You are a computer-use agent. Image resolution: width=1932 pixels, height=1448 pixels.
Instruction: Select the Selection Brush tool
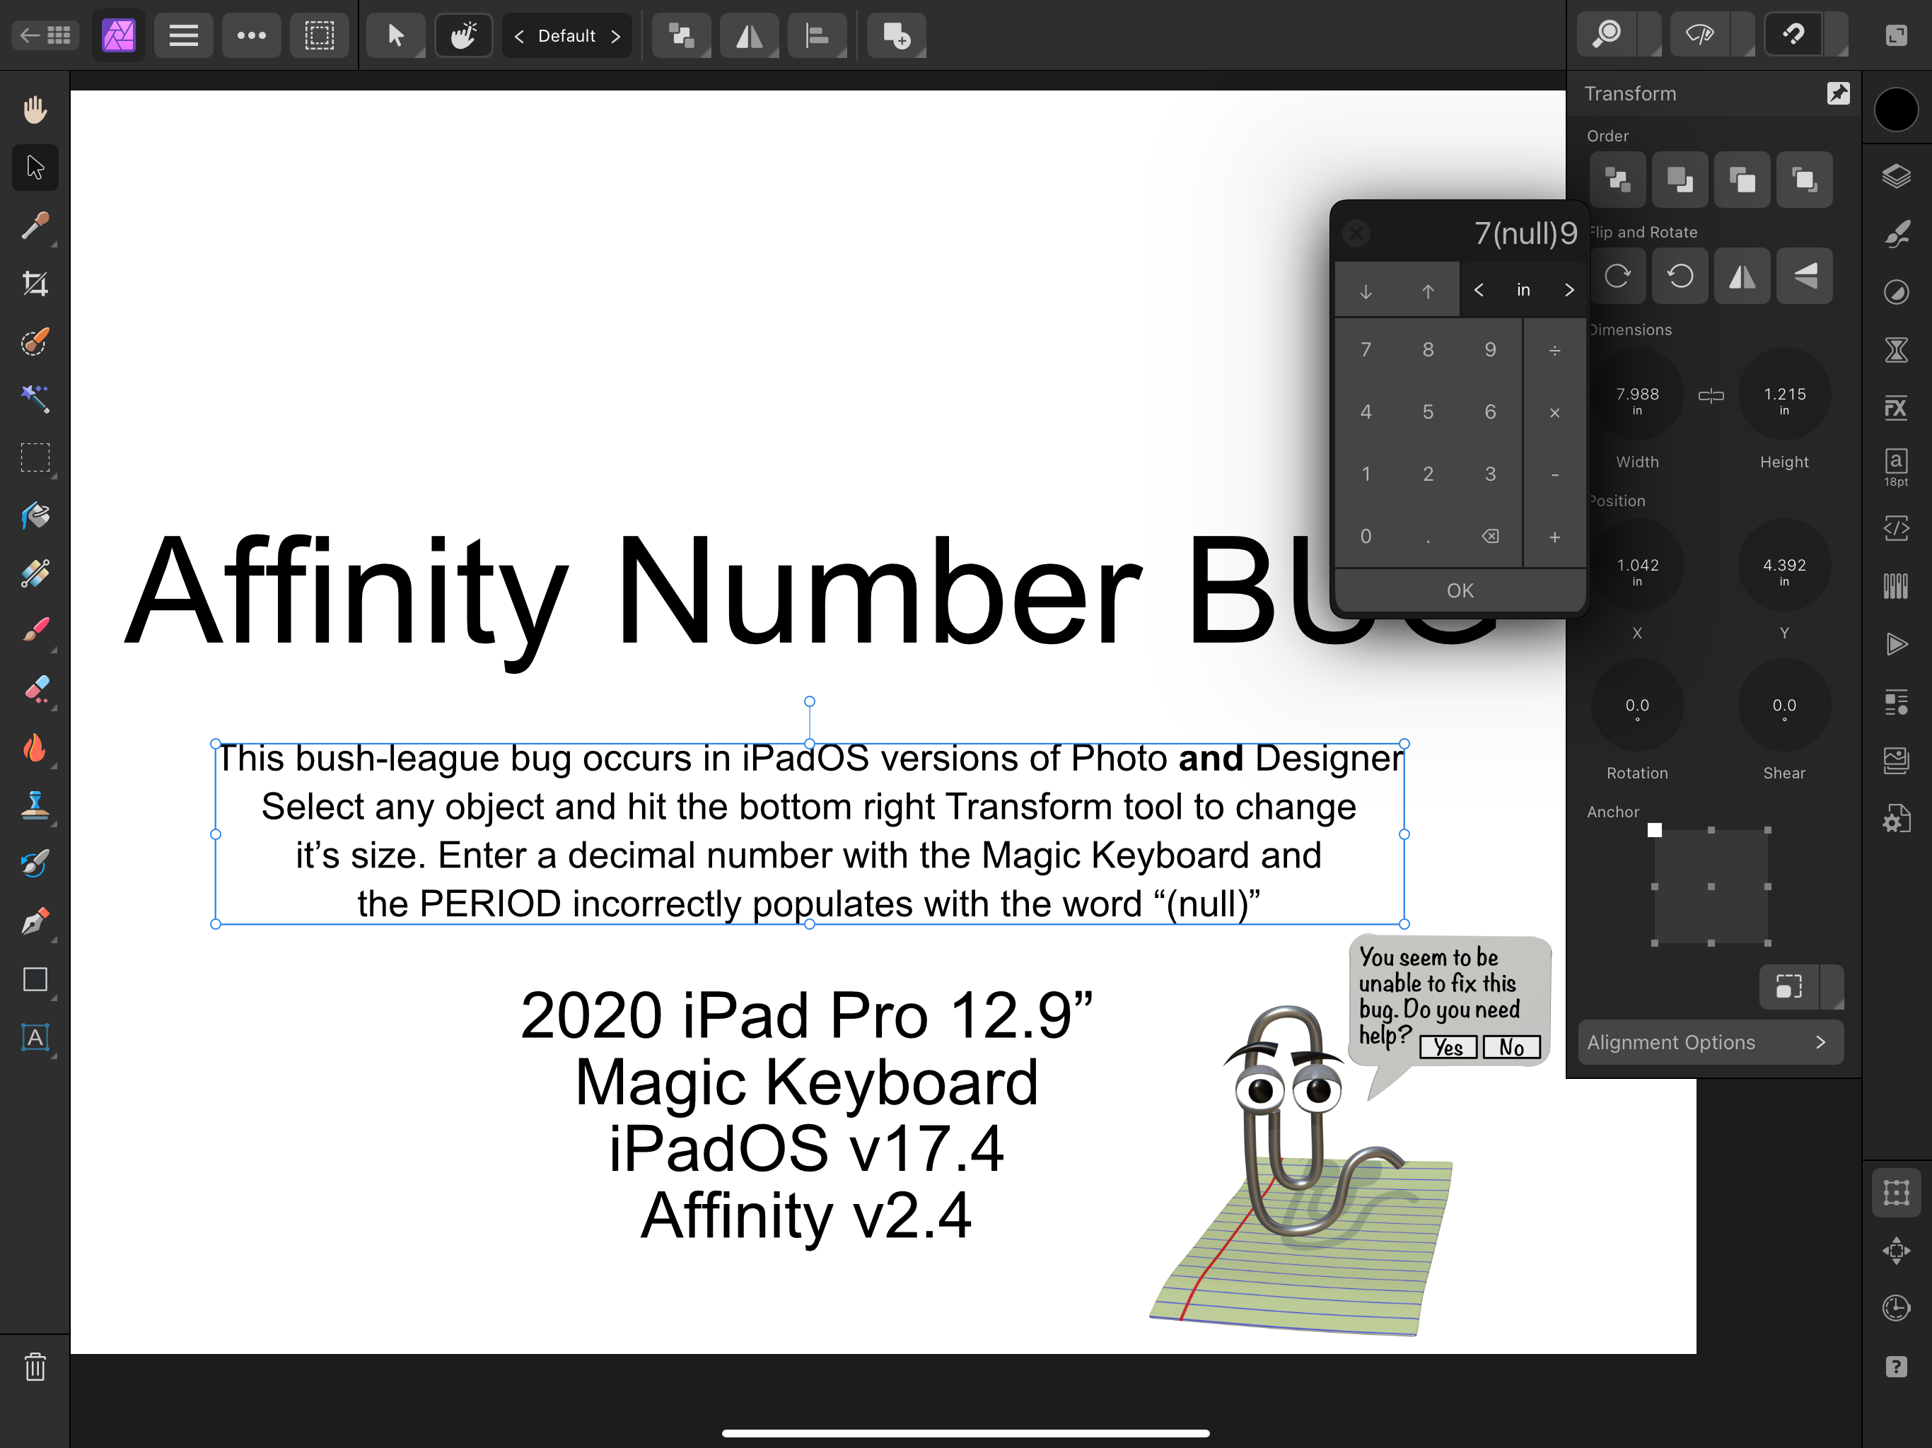(x=35, y=341)
